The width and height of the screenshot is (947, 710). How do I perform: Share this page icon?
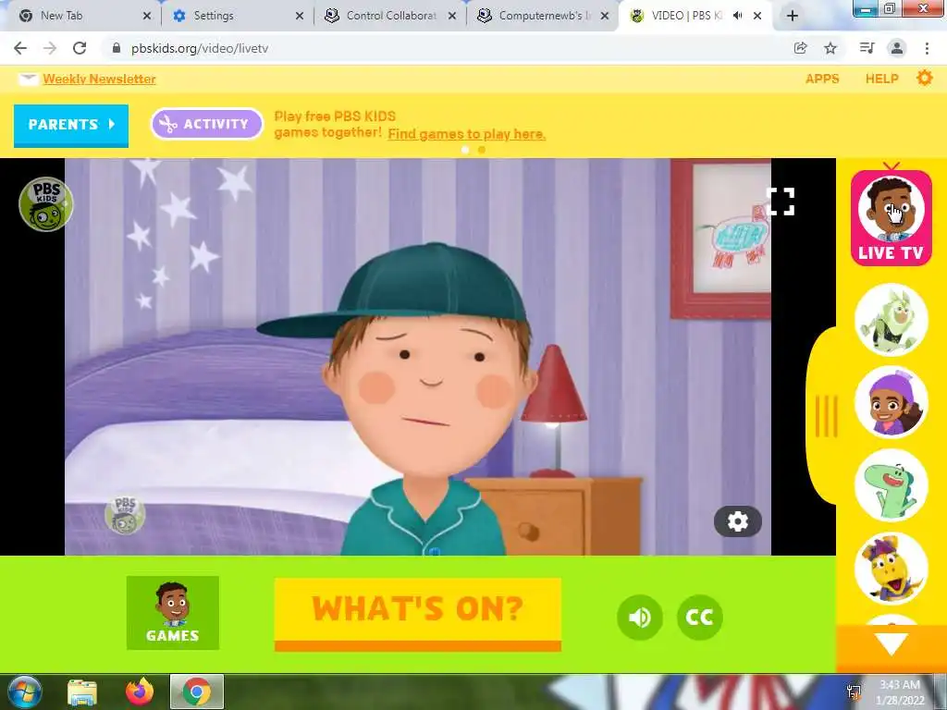pos(800,48)
